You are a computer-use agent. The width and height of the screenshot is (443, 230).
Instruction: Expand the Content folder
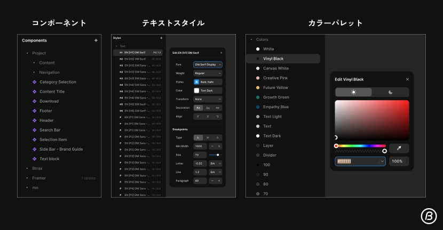point(34,63)
